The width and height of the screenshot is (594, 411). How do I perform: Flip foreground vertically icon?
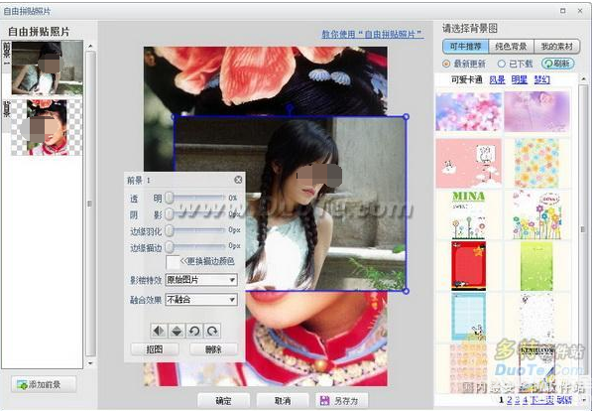coord(177,331)
